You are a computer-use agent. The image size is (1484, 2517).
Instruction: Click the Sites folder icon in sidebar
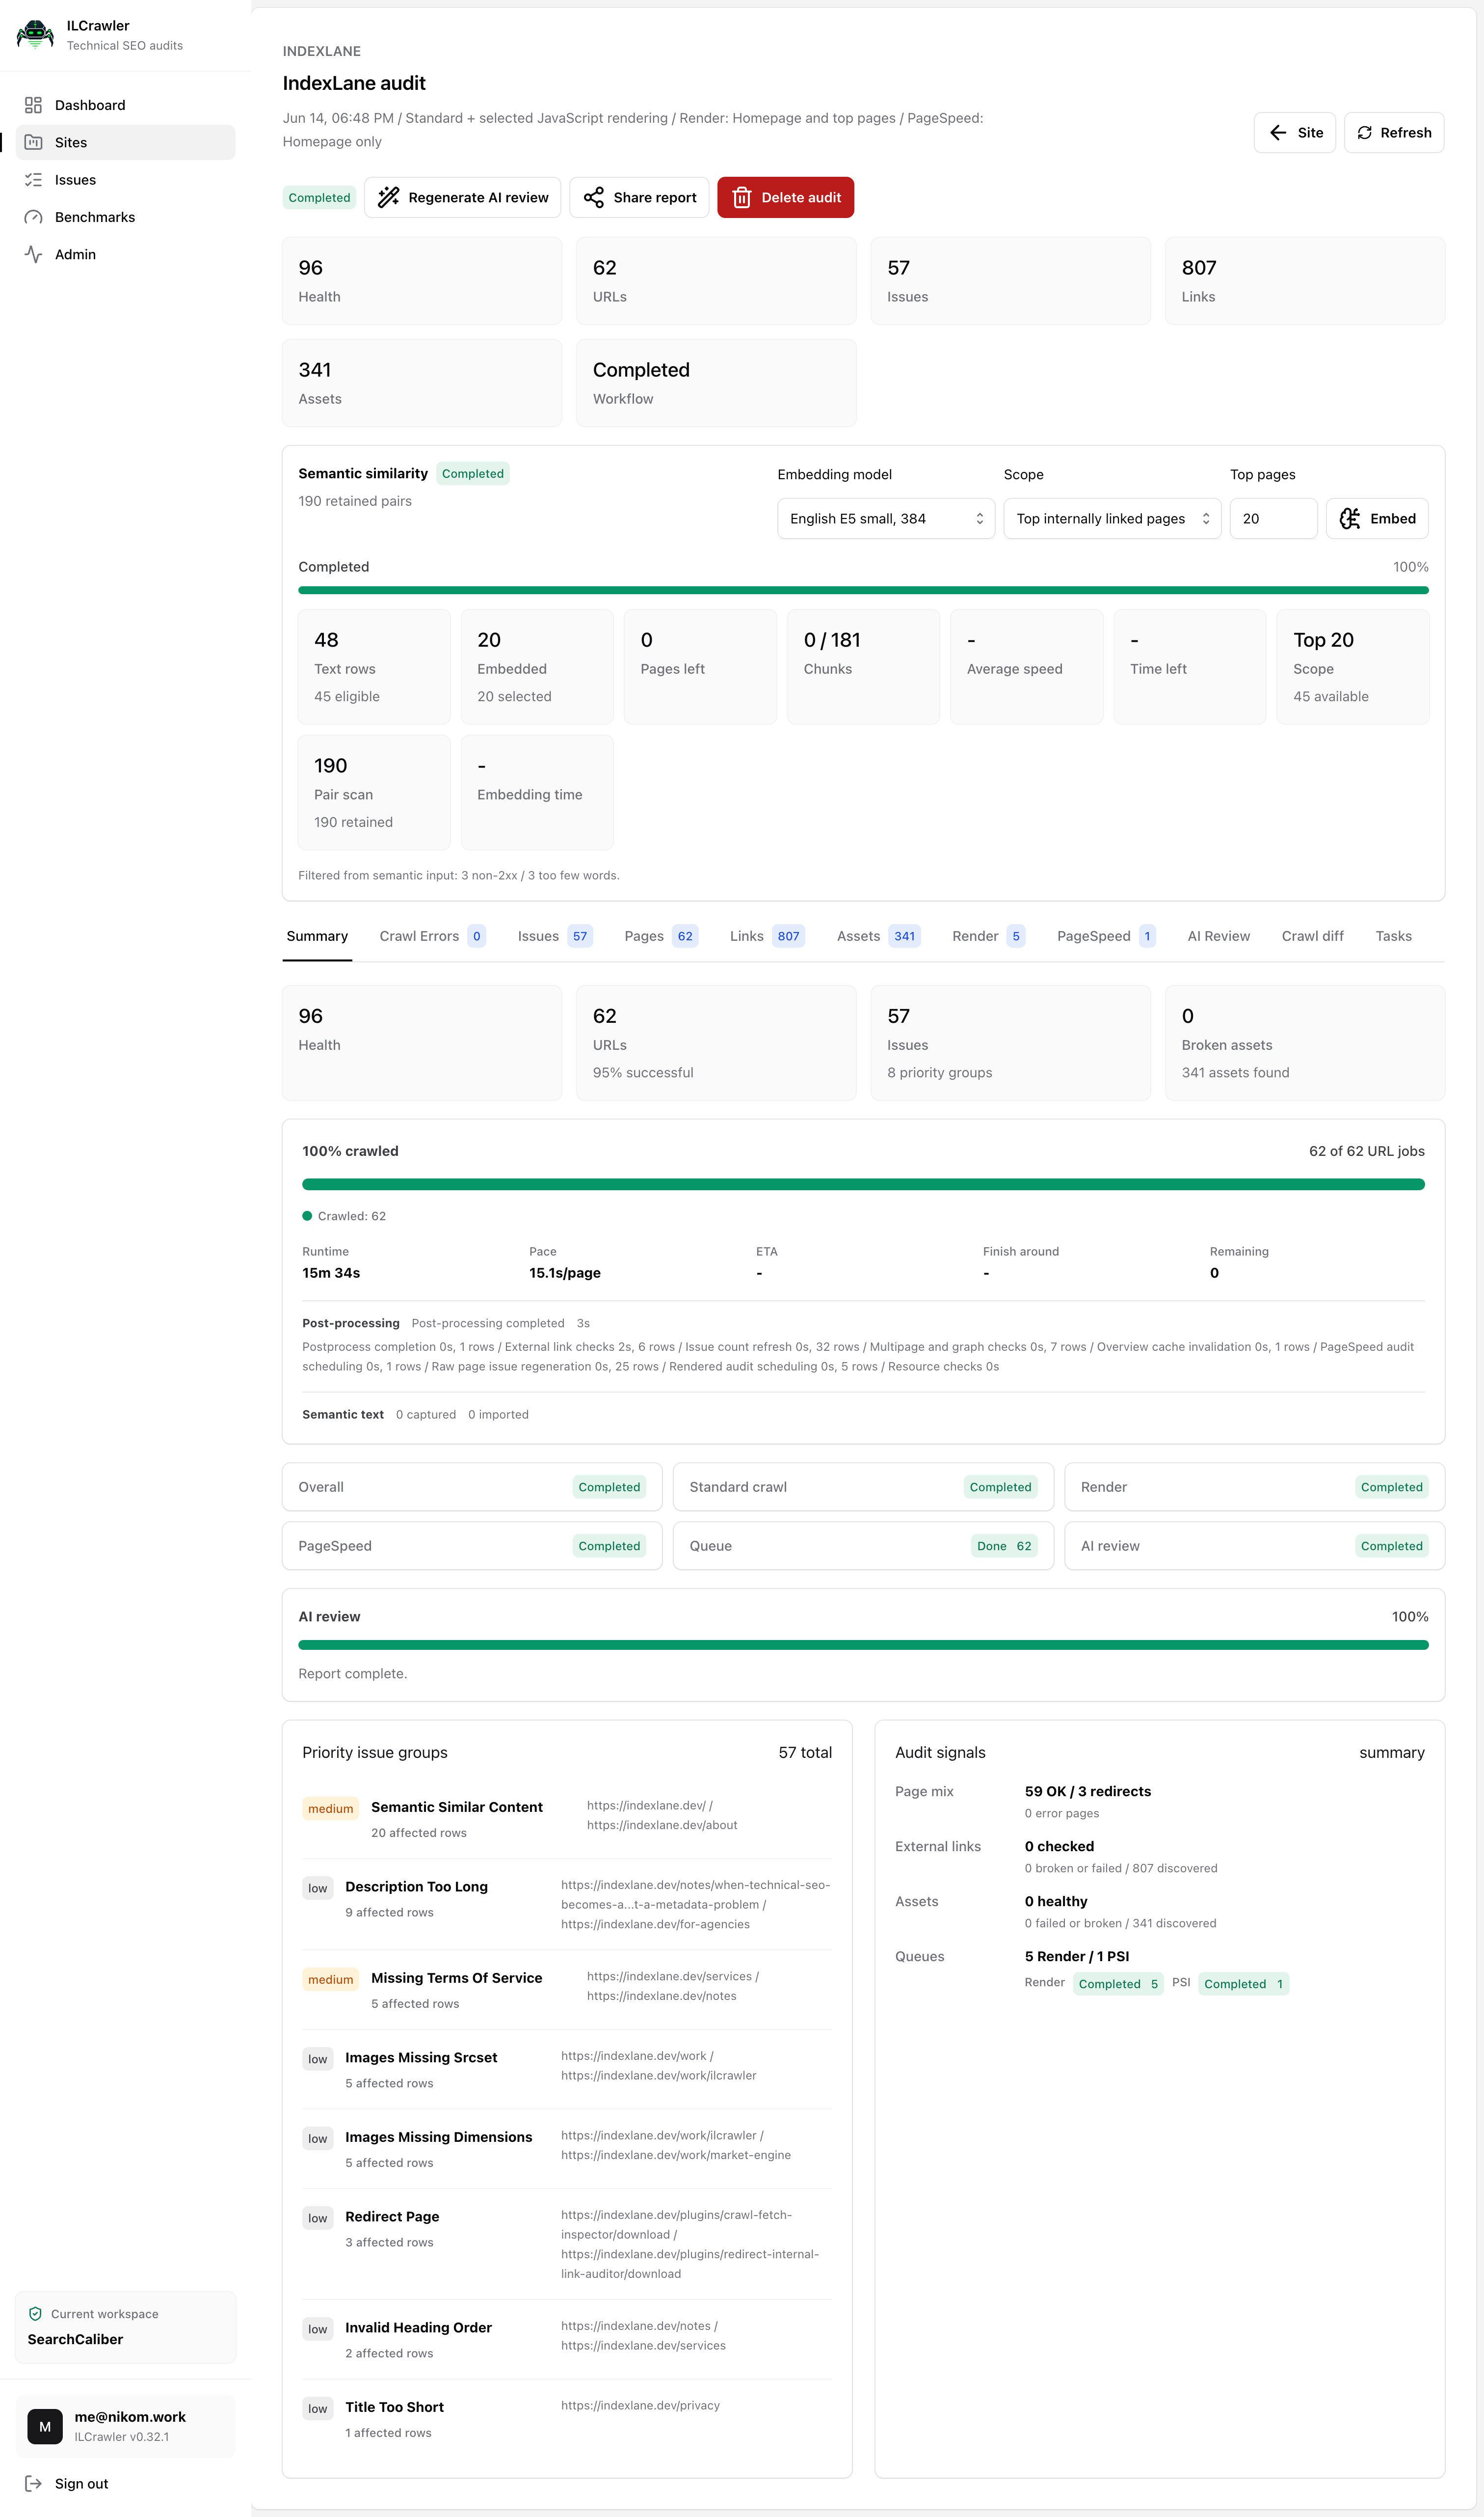point(33,142)
